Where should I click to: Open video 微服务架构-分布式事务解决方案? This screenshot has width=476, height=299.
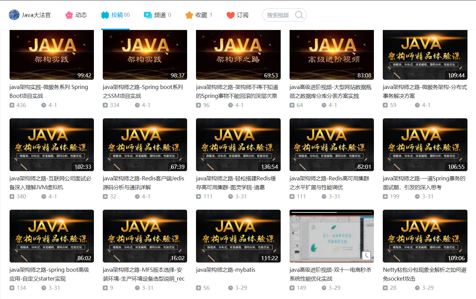point(425,91)
